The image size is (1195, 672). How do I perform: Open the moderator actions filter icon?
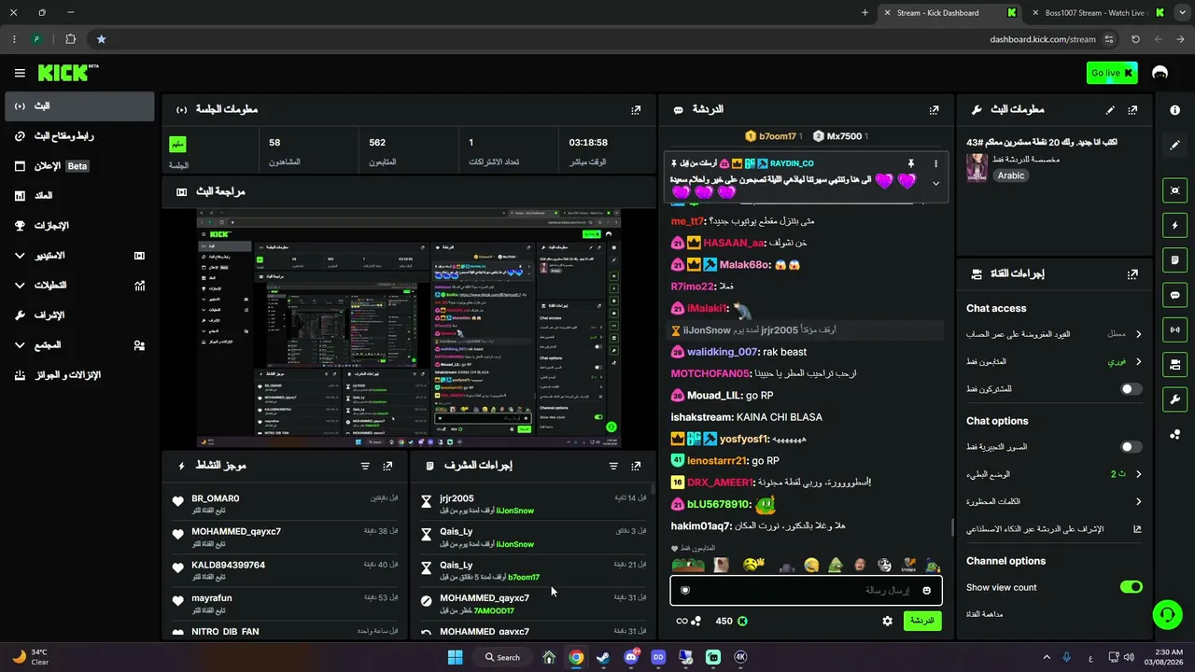[x=613, y=466]
